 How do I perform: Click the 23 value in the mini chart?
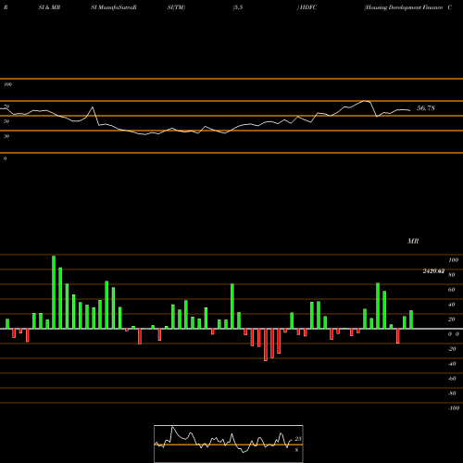click(298, 439)
